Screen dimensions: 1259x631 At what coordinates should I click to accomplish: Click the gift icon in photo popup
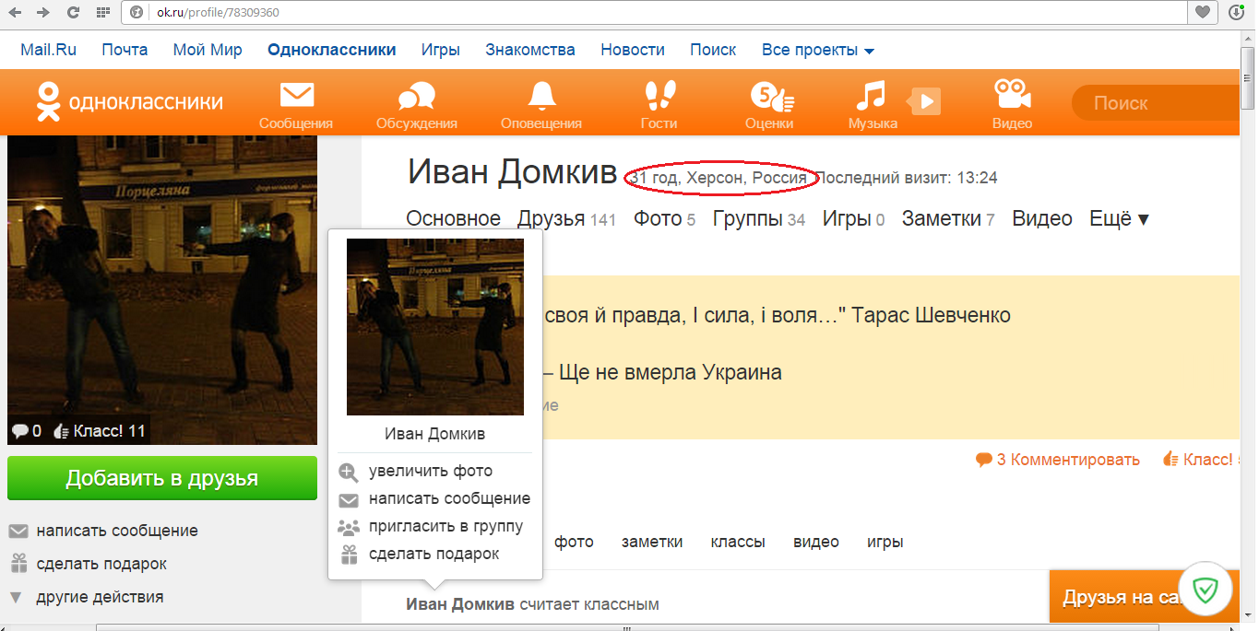(x=349, y=555)
